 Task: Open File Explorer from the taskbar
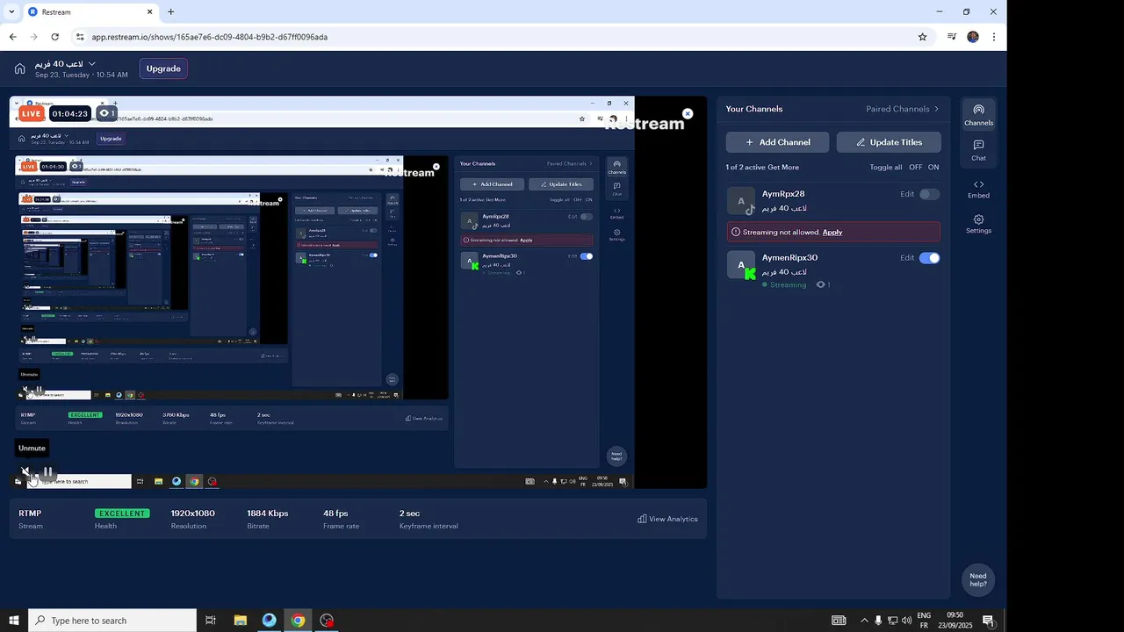point(240,621)
